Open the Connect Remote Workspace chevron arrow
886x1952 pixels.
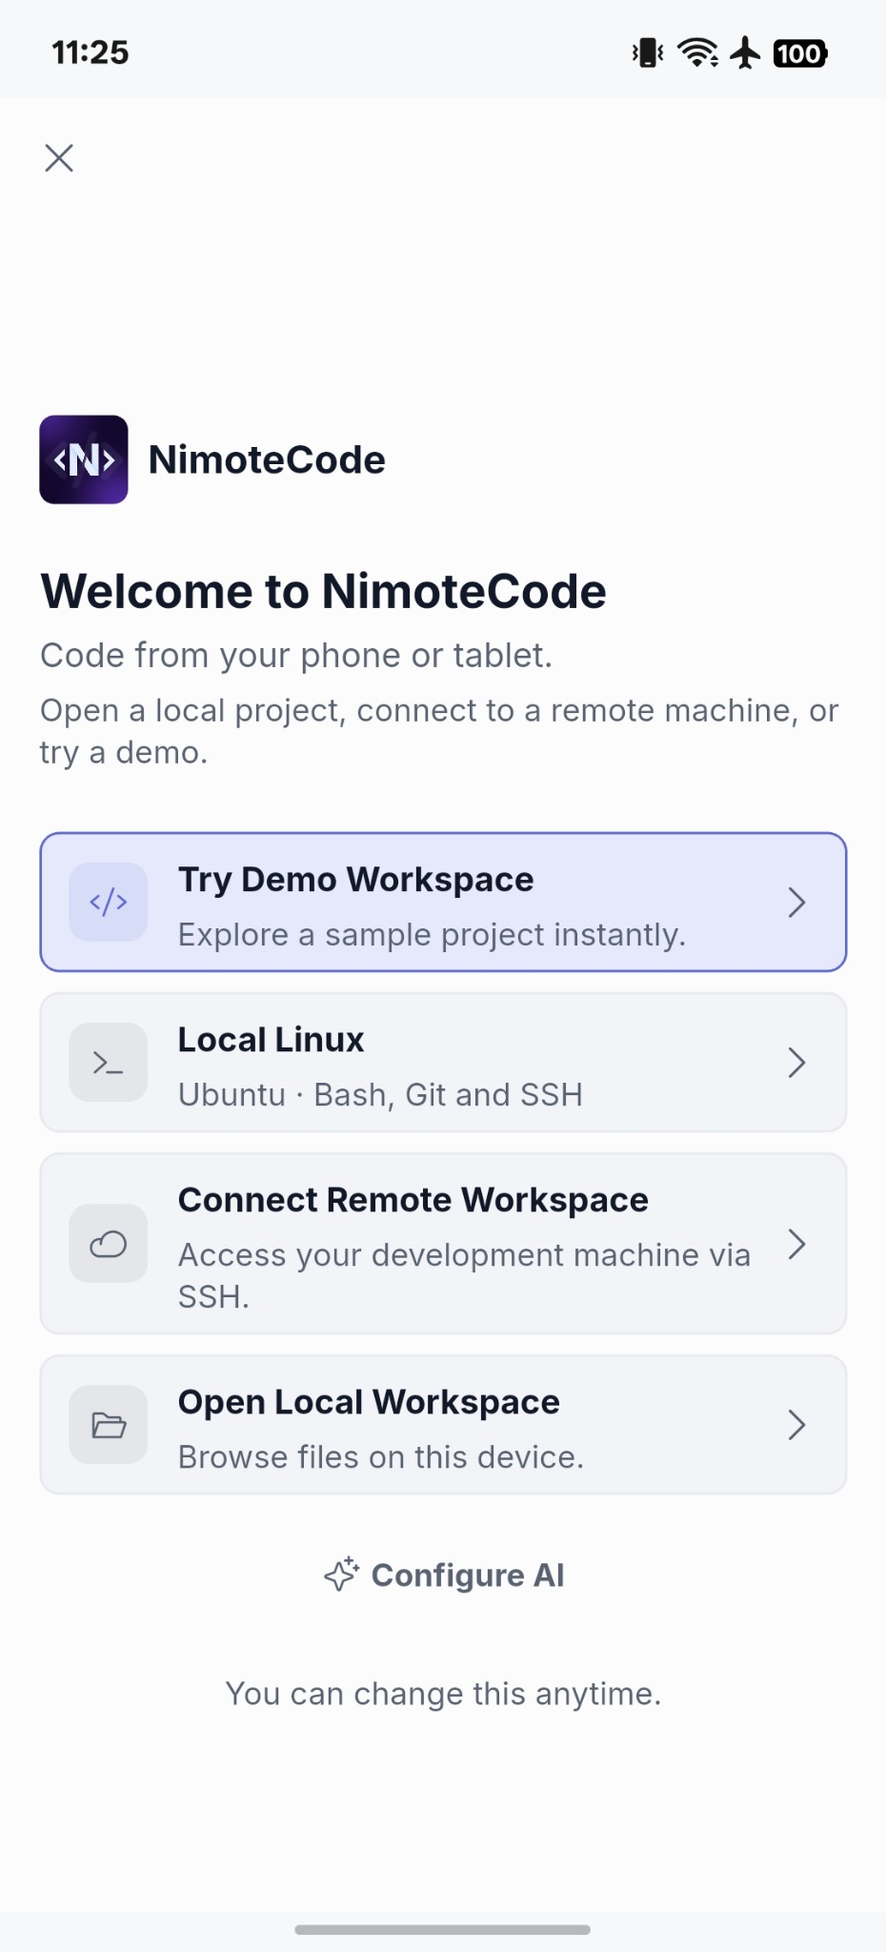click(x=797, y=1244)
